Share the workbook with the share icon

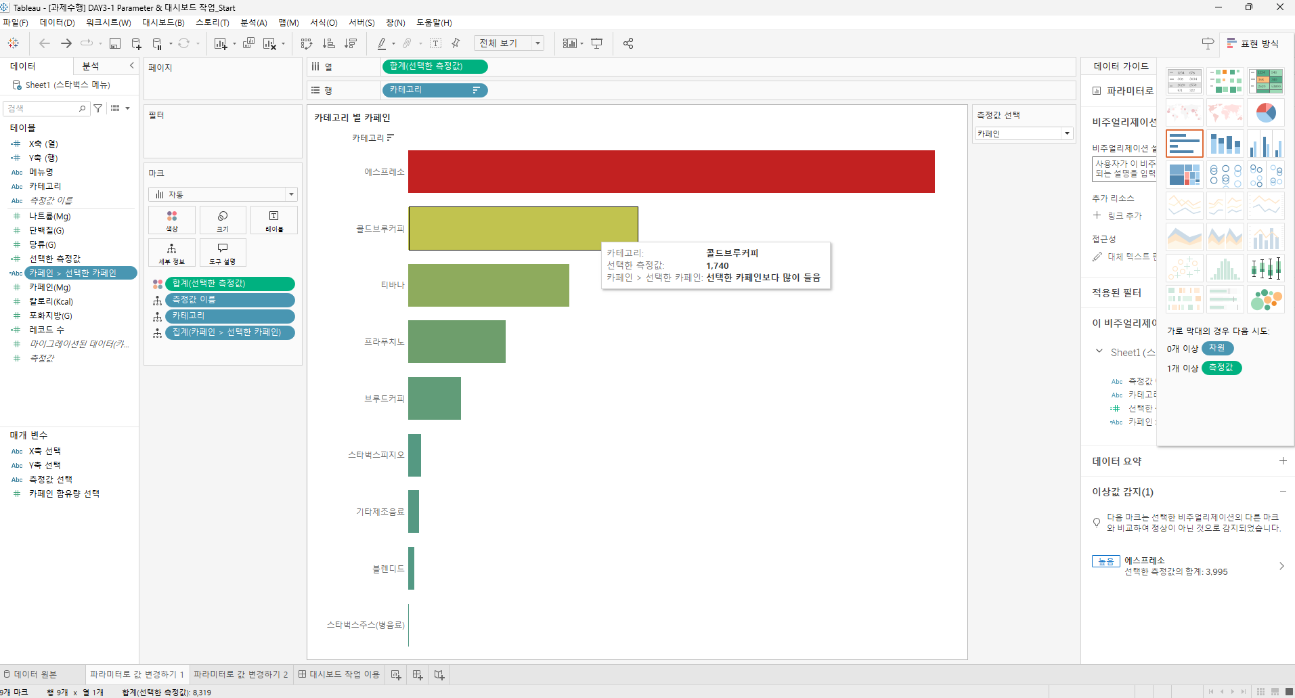[x=628, y=43]
